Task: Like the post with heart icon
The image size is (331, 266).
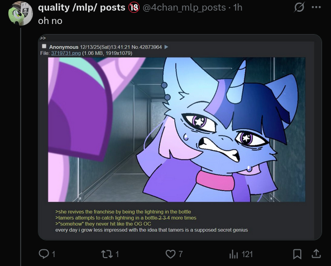Action: (x=170, y=254)
